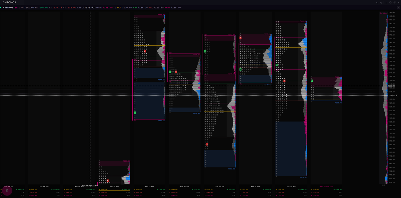This screenshot has width=401, height=198.
Task: Select the Wed 22 Apr session date label
Action: click(x=255, y=187)
